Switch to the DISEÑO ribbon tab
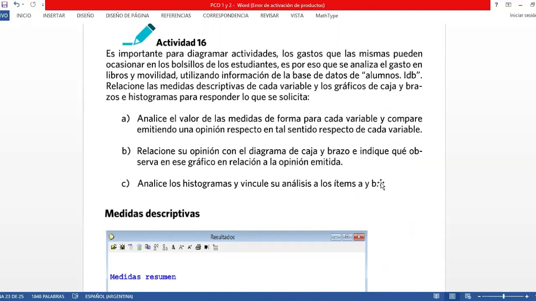The width and height of the screenshot is (536, 301). [85, 15]
